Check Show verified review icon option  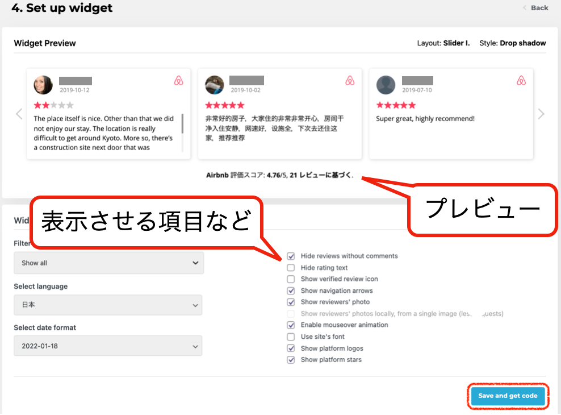click(x=291, y=279)
